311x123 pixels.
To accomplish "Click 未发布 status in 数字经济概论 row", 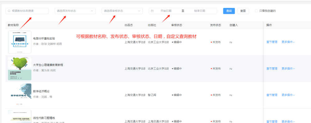I will tap(216, 95).
